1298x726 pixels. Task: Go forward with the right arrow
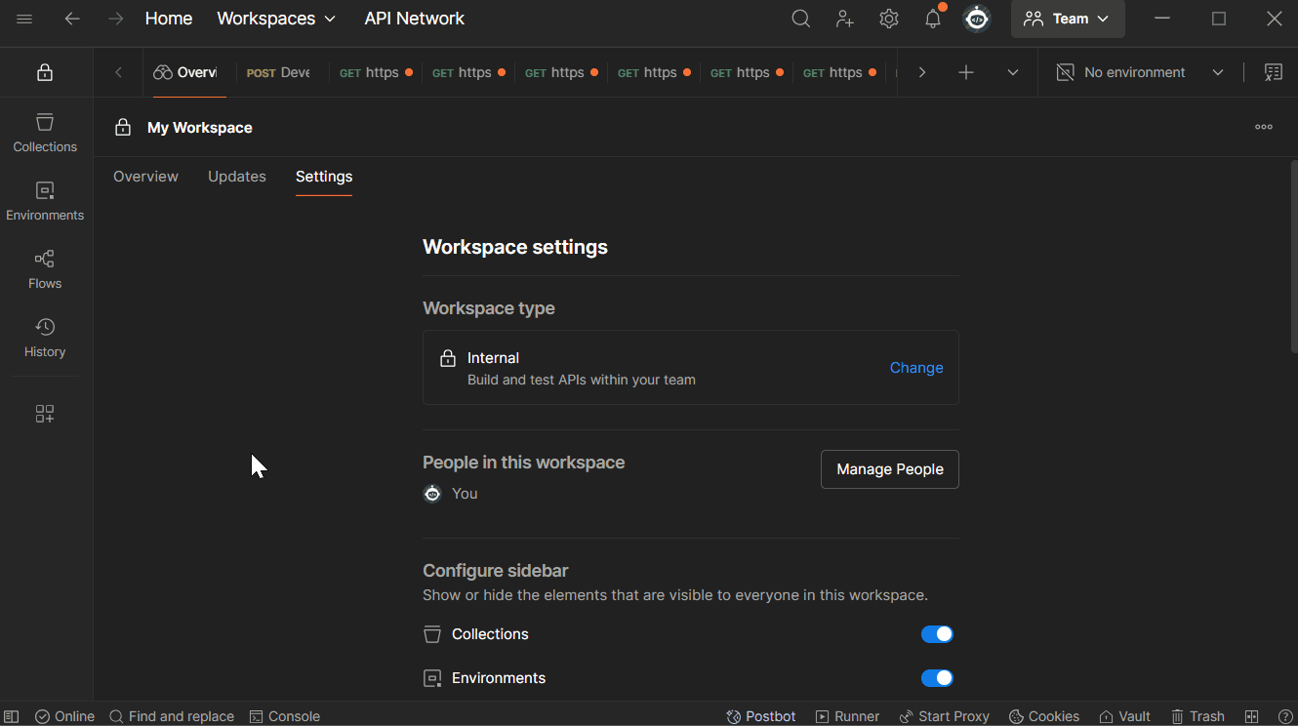click(x=116, y=19)
